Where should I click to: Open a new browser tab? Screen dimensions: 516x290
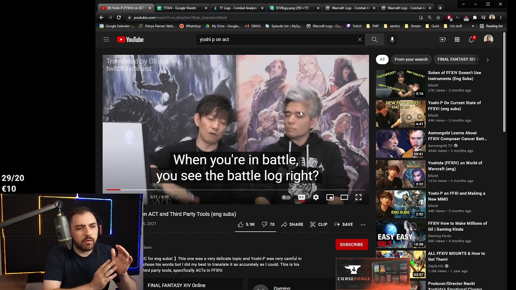click(x=440, y=8)
